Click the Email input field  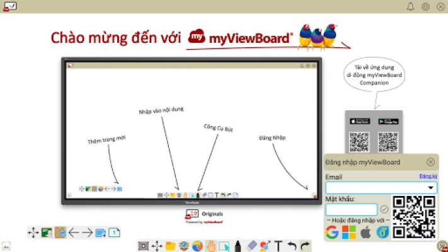(x=381, y=188)
